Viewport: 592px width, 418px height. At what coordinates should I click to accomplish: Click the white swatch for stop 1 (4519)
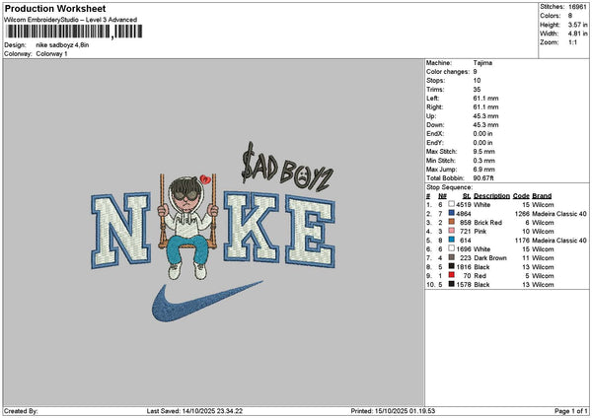(x=451, y=204)
